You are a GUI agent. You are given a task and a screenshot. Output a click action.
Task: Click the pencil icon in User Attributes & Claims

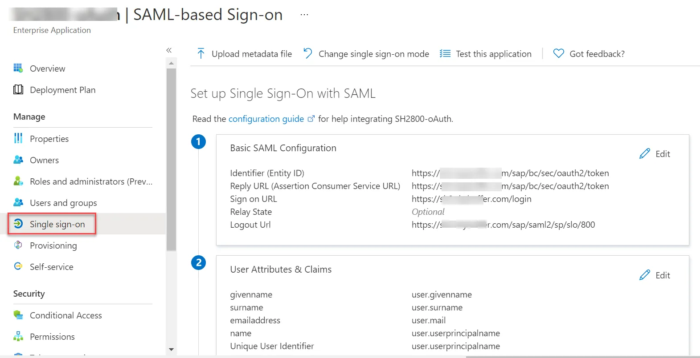(645, 275)
